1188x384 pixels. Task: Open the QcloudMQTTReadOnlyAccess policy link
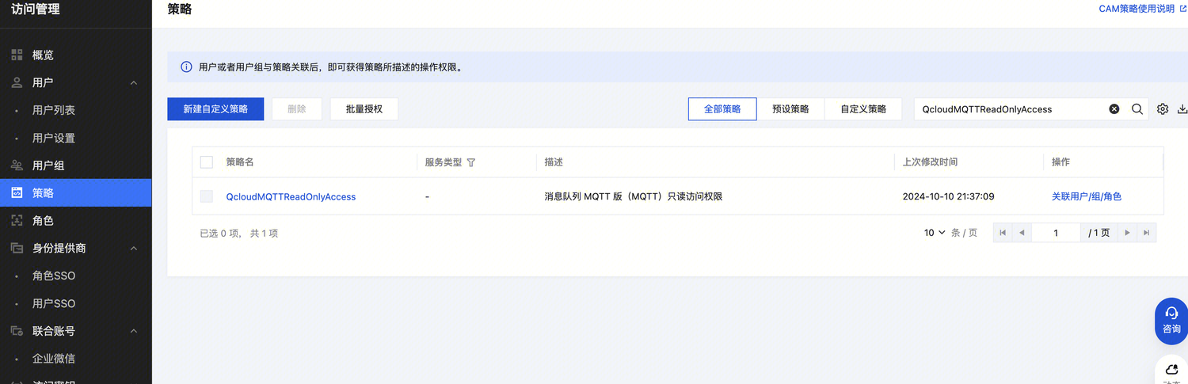[291, 196]
